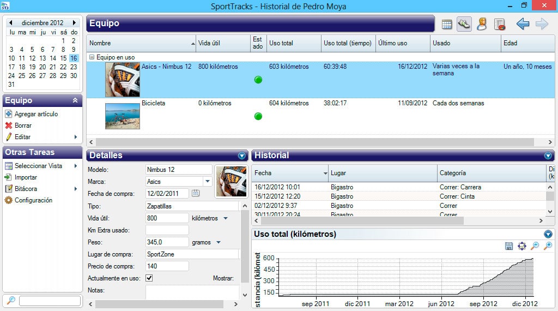This screenshot has height=311, width=558.
Task: Click the Configuración gear icon
Action: 9,200
